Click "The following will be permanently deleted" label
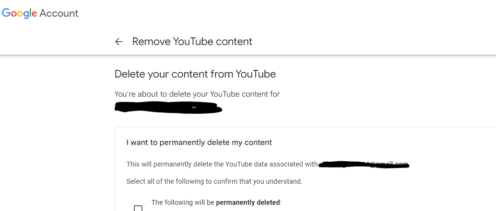 pyautogui.click(x=216, y=202)
